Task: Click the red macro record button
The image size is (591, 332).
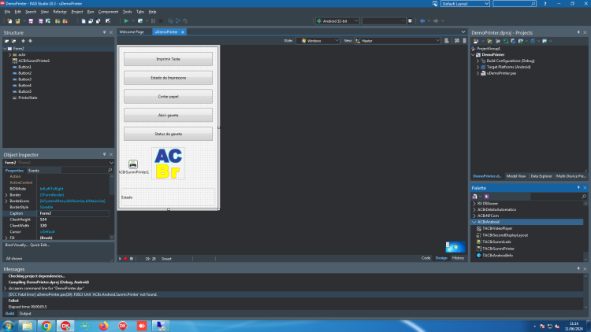Action: pos(125,259)
